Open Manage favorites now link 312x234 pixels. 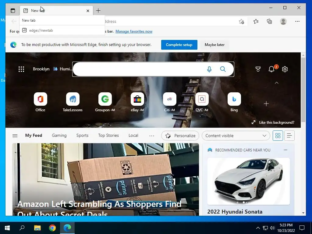point(134,31)
